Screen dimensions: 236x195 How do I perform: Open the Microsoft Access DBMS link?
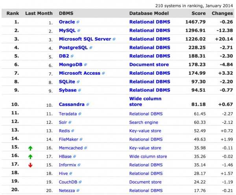(80, 73)
